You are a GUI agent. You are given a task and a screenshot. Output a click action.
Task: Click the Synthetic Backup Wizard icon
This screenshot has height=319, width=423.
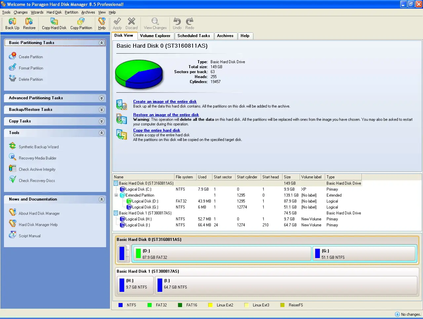pos(13,146)
